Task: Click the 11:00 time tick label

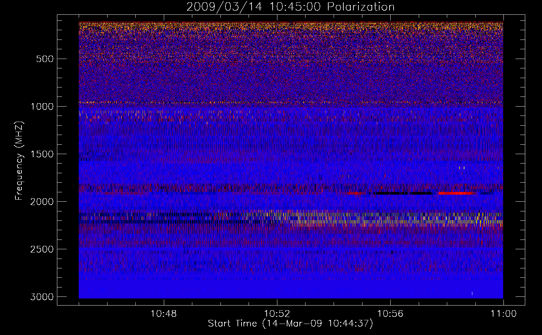Action: (503, 314)
